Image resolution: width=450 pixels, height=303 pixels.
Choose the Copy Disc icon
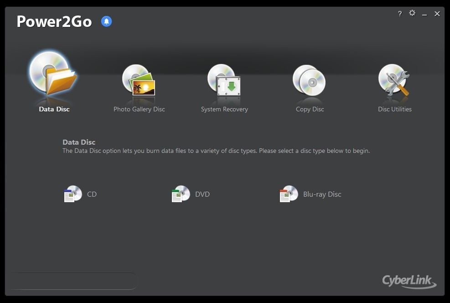click(x=310, y=82)
